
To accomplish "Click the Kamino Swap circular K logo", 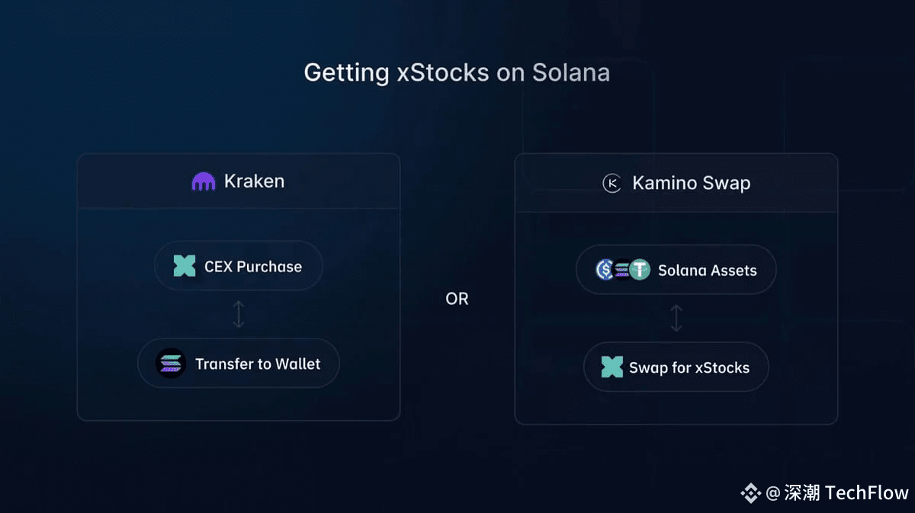I will pyautogui.click(x=612, y=184).
